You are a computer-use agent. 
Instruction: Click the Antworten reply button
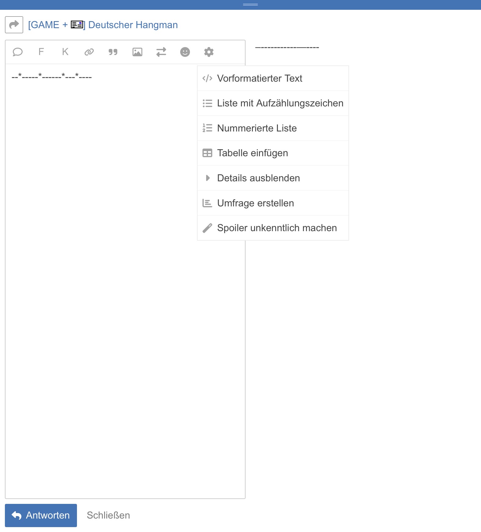click(41, 515)
